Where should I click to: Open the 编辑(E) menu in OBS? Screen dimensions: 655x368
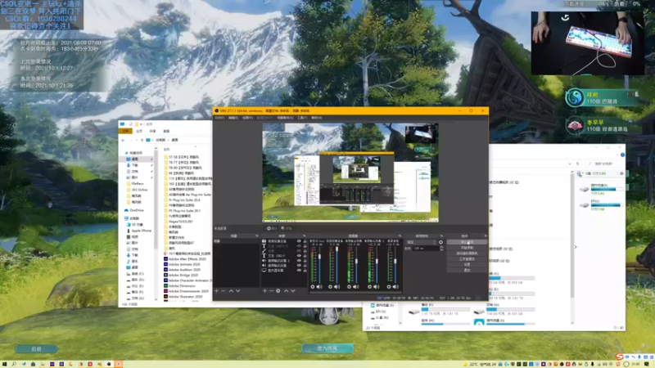pos(233,118)
